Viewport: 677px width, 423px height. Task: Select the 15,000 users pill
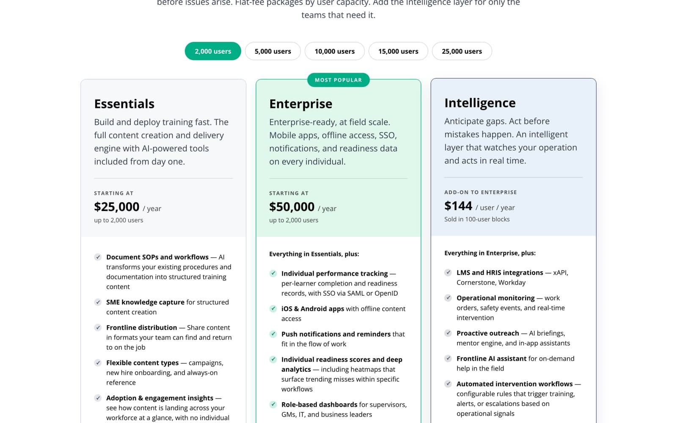pos(398,51)
